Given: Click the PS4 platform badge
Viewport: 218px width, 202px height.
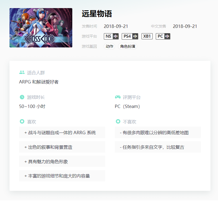Looking at the screenshot, I should pos(130,36).
